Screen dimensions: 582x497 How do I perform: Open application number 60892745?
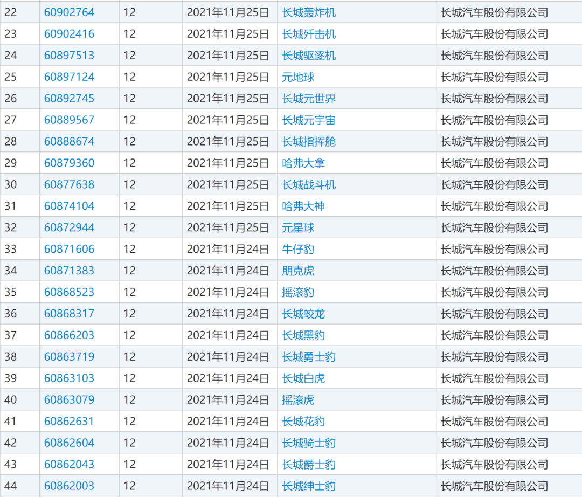click(x=69, y=98)
